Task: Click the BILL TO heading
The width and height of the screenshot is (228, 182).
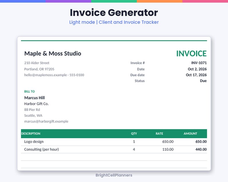Action: click(x=30, y=91)
